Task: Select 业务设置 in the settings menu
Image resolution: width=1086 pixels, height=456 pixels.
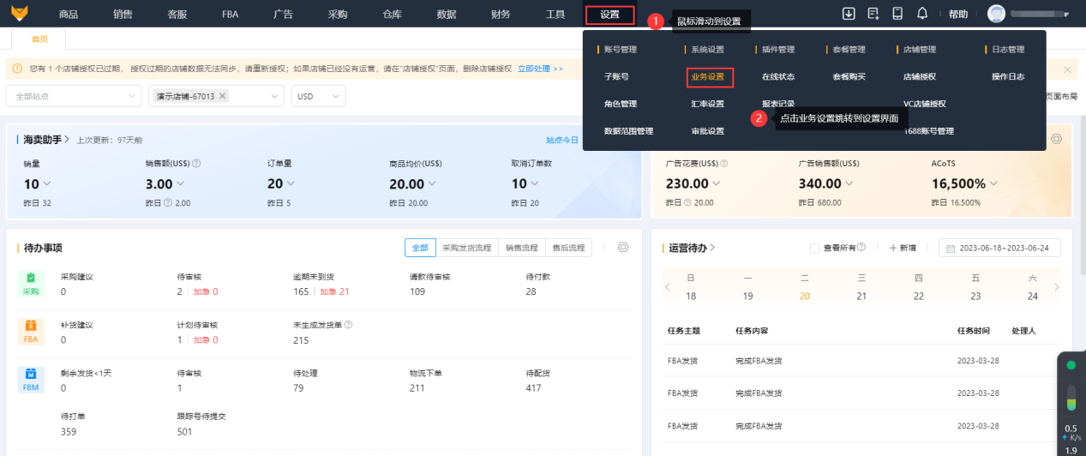Action: coord(708,77)
